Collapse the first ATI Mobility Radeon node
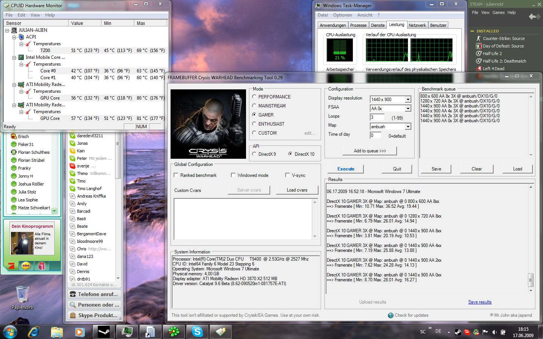This screenshot has height=339, width=543. [14, 84]
